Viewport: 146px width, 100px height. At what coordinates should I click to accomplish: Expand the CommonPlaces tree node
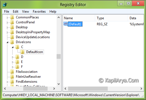(x=8, y=18)
